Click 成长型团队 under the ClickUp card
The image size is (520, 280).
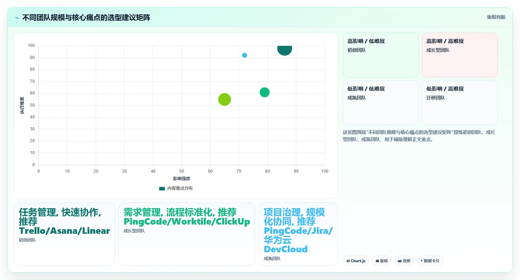[x=134, y=231]
